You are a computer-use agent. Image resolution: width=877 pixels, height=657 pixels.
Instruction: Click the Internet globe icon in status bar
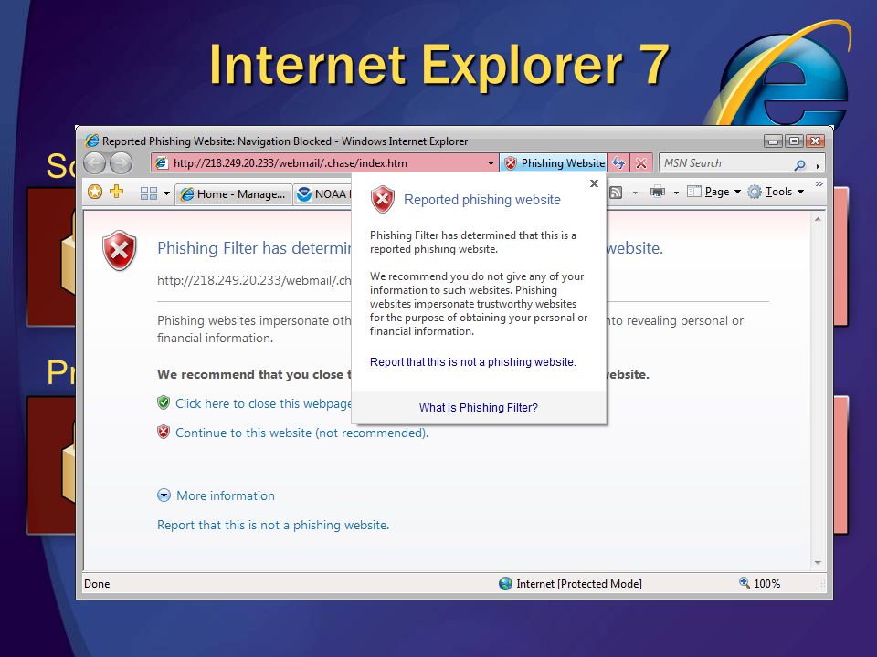click(505, 584)
